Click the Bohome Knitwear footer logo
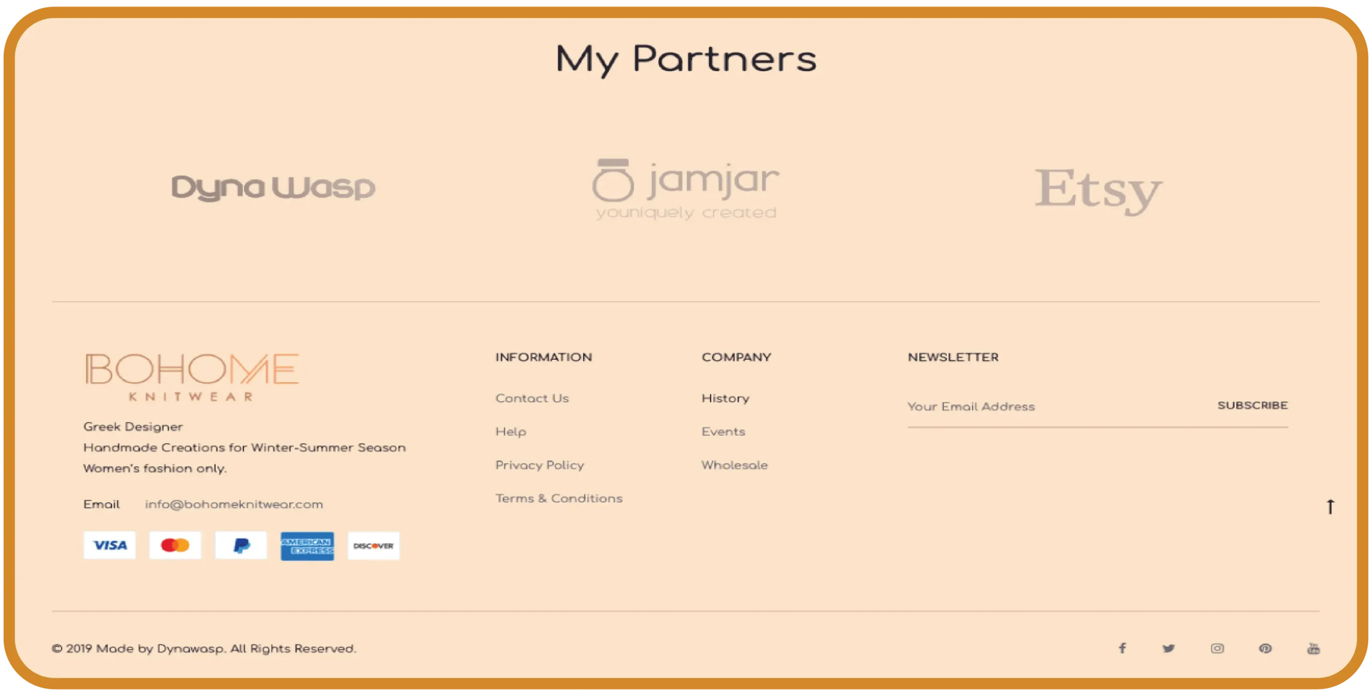Image resolution: width=1372 pixels, height=696 pixels. pyautogui.click(x=192, y=377)
